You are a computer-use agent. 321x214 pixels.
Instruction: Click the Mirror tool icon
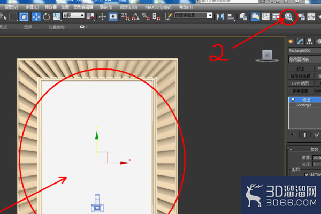(x=220, y=17)
